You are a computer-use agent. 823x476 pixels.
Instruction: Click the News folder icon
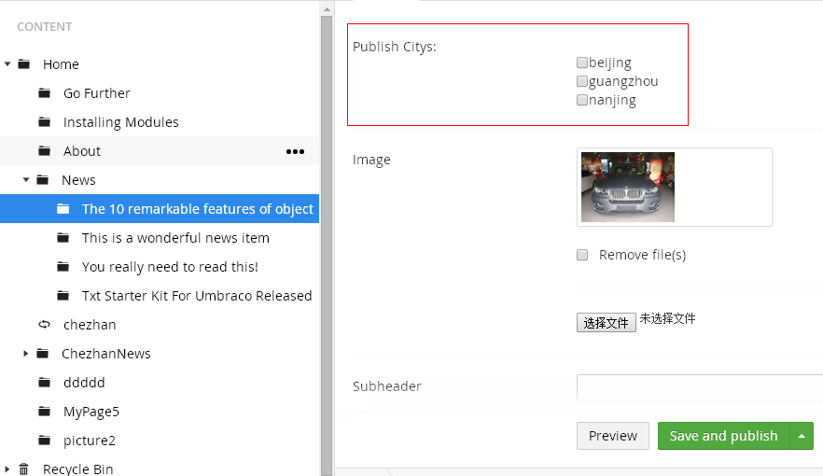[43, 179]
